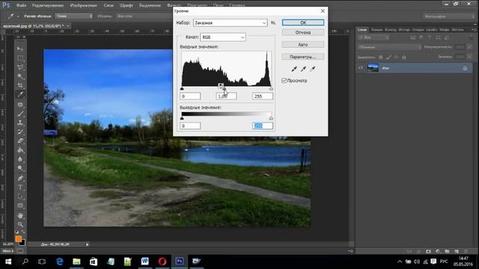Click the lock transparent pixels icon

(x=381, y=57)
